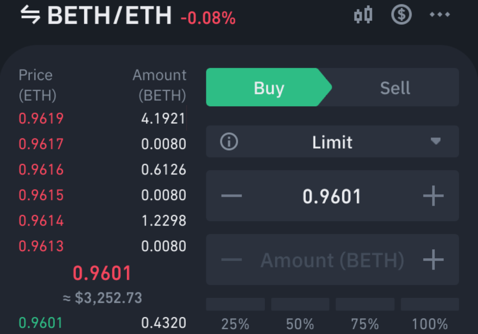Increase the 0.9601 price with plus icon
This screenshot has width=478, height=334.
433,196
